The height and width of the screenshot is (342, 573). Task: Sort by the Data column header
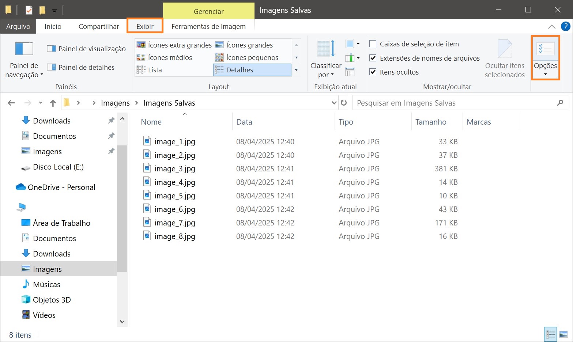pos(244,122)
